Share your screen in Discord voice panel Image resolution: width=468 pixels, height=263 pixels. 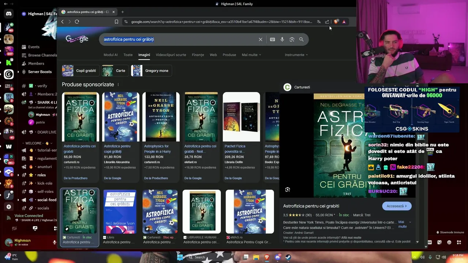click(x=35, y=228)
